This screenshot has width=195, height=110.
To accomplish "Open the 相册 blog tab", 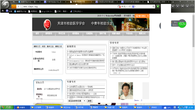I will pos(44,47).
